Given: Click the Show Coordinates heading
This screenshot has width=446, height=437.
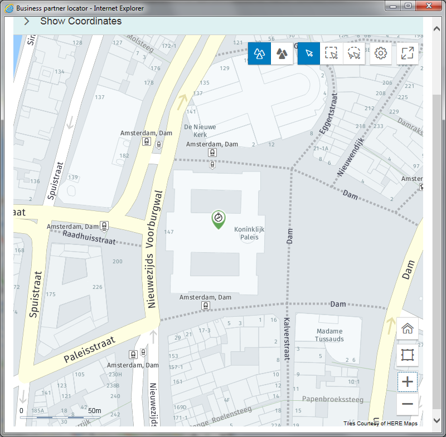Looking at the screenshot, I should pos(81,21).
